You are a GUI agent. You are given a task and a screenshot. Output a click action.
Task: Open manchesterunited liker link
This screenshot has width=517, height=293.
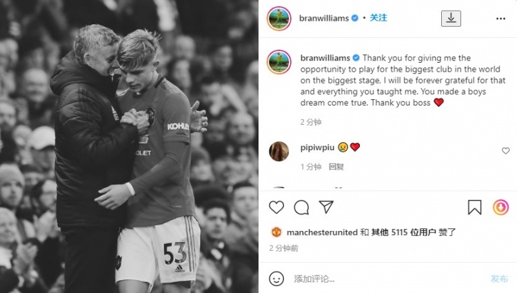(322, 232)
